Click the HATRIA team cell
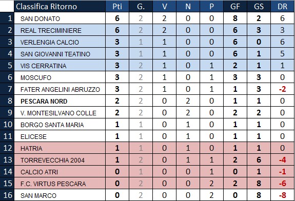This screenshot has width=295, height=201. pos(60,148)
